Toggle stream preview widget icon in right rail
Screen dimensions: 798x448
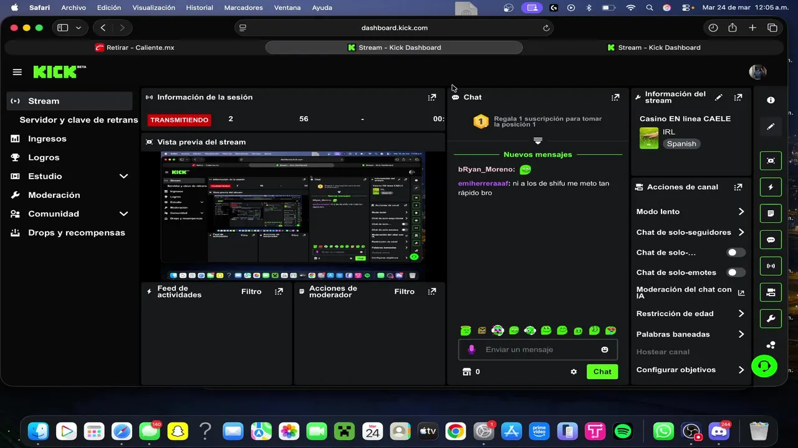click(x=771, y=161)
